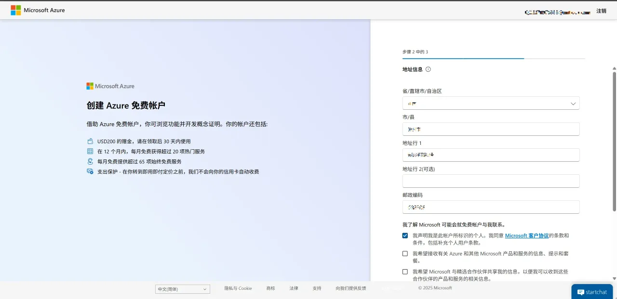Click the 步骤 2 中的 3 progress bar
Viewport: 617px width, 299px height.
[x=494, y=58]
